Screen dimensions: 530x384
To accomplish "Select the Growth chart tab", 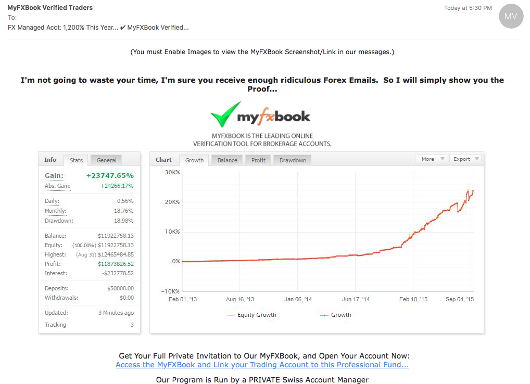I will 194,160.
